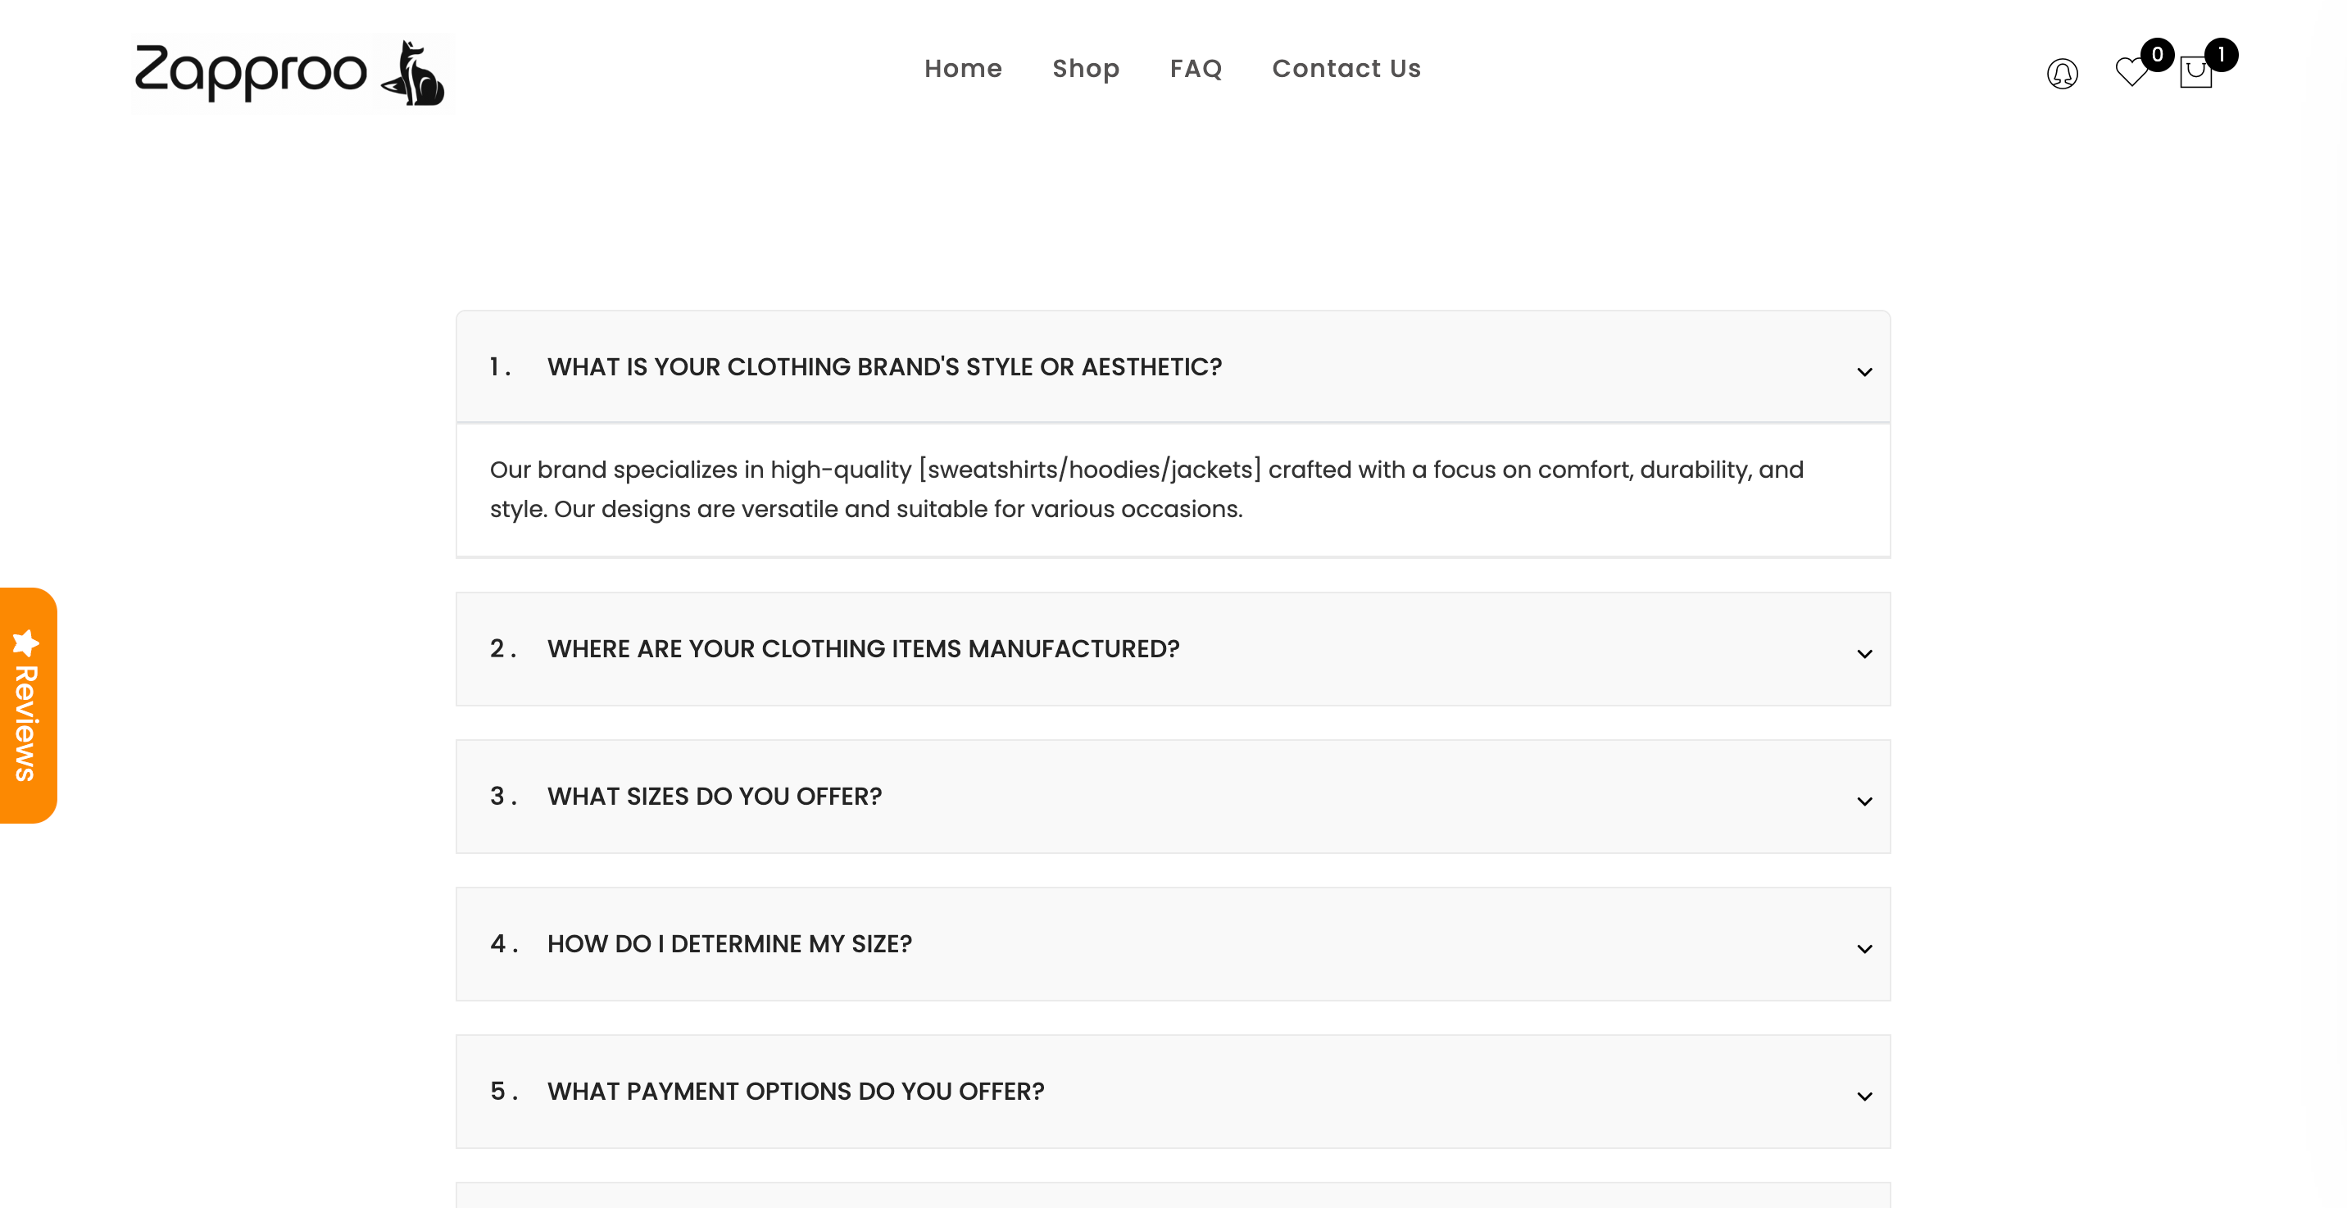The image size is (2347, 1208).
Task: Collapse question 1 using its chevron
Action: coord(1864,372)
